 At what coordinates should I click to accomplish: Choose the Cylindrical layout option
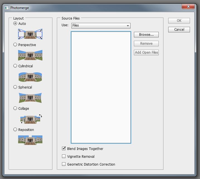(x=15, y=66)
